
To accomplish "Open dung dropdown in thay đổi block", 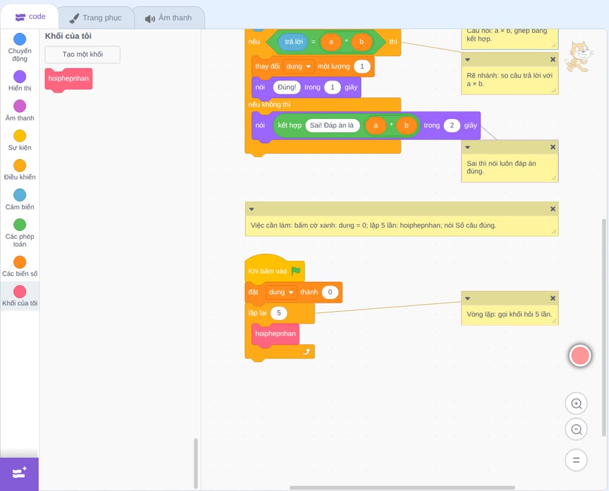I will click(298, 66).
